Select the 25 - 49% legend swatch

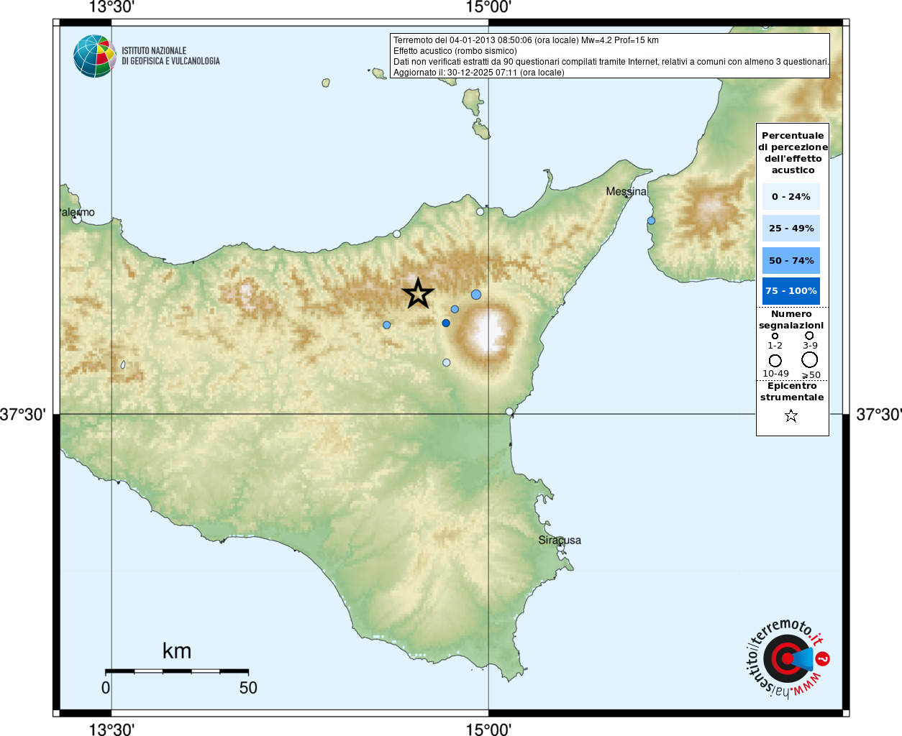791,228
